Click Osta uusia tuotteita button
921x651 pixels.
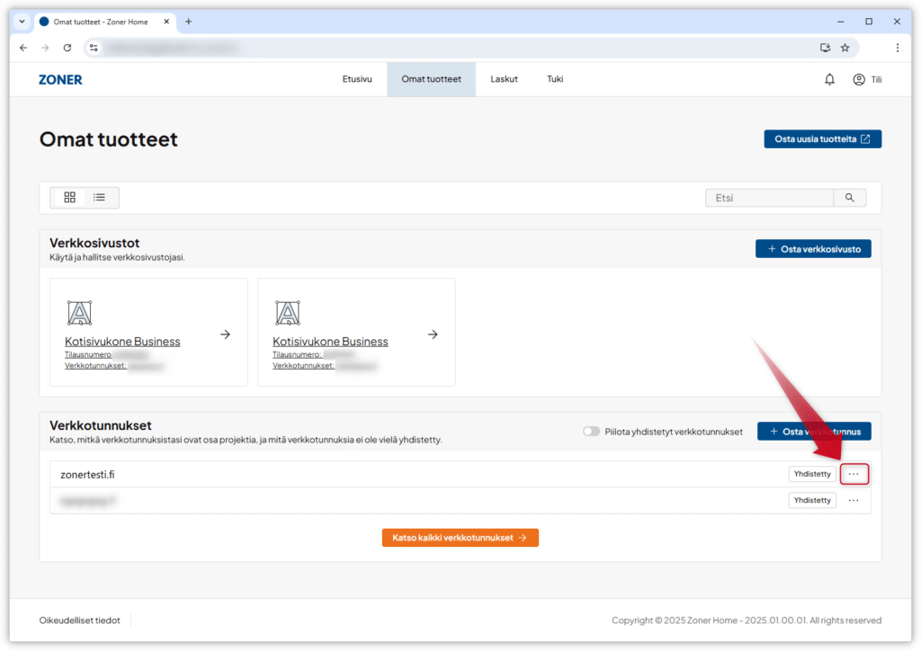pos(822,139)
